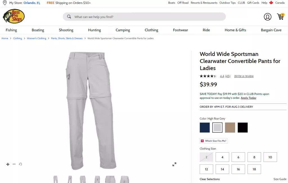This screenshot has height=183, width=288.
Task: Click the Write a review link
Action: point(244,76)
